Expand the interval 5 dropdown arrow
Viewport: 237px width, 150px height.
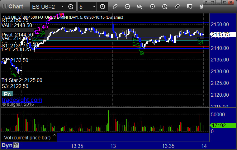tap(94, 7)
